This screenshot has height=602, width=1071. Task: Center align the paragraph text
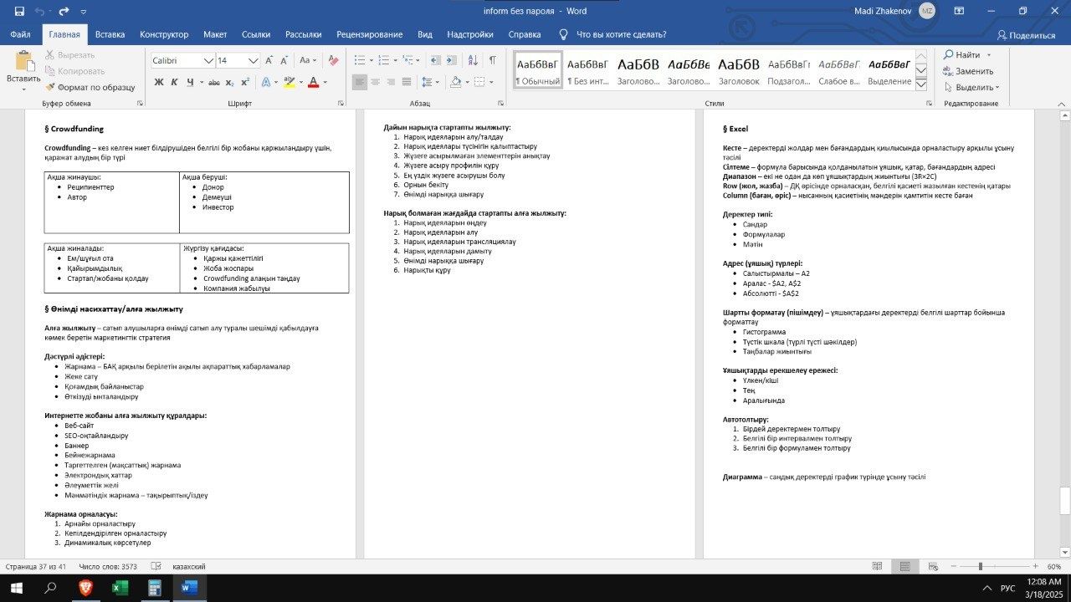[x=375, y=82]
